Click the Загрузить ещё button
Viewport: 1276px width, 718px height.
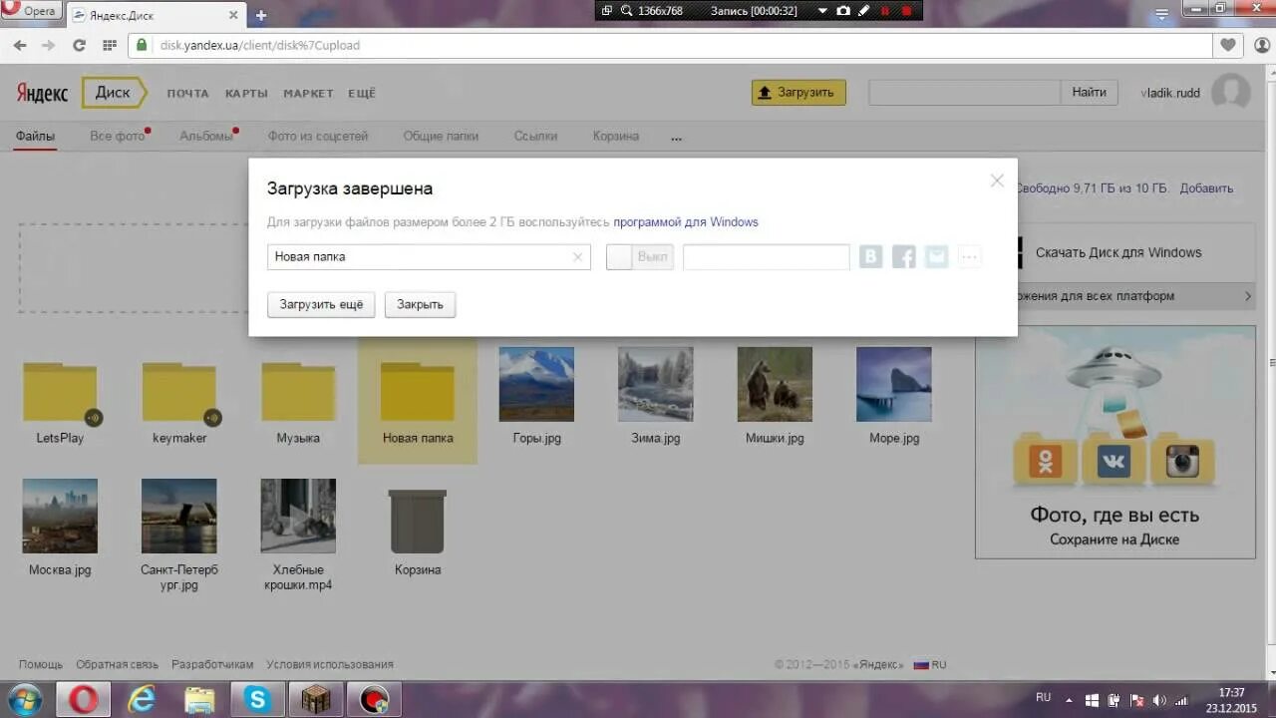coord(321,305)
